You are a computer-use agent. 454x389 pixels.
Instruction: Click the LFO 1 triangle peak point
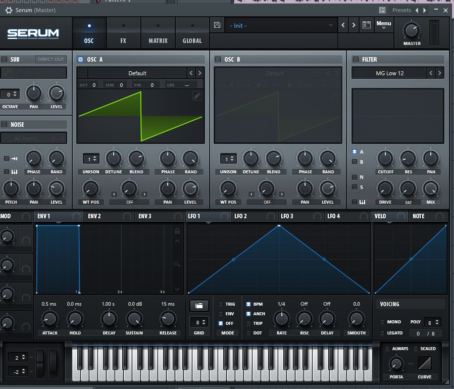tap(279, 225)
